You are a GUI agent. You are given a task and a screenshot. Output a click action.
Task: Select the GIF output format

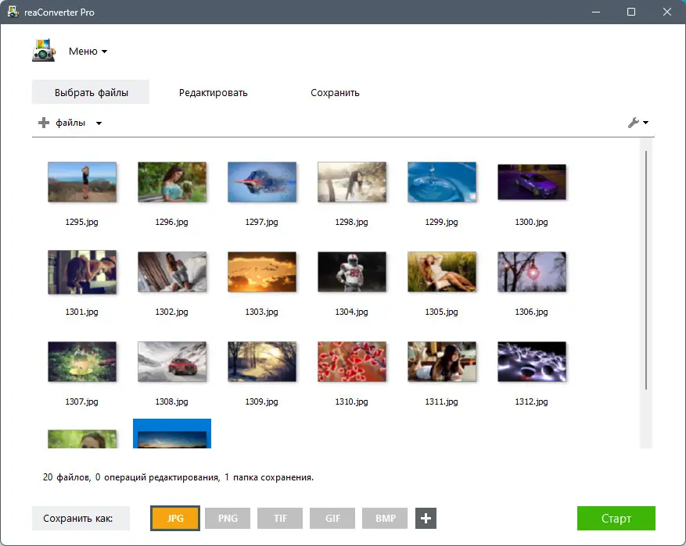pyautogui.click(x=332, y=518)
